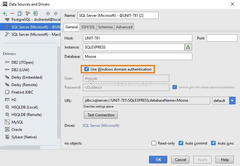Select the DB2 (JTOpen) driver
The image size is (240, 166).
coord(22,62)
